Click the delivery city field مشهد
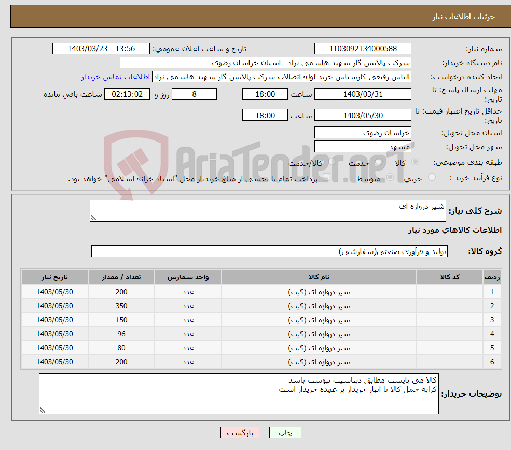The height and width of the screenshot is (450, 511). click(x=363, y=147)
